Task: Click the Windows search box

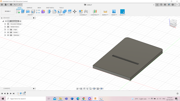Action: coord(26,99)
